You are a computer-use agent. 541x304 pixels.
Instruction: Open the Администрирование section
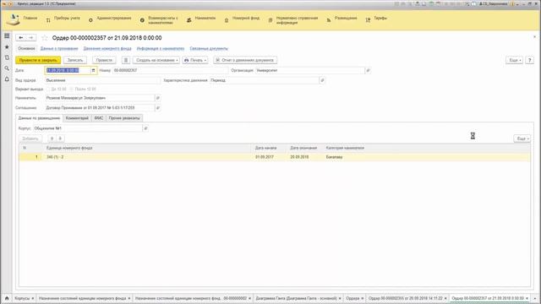(110, 19)
